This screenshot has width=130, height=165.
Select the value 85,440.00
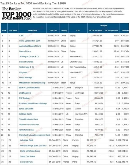99,114
